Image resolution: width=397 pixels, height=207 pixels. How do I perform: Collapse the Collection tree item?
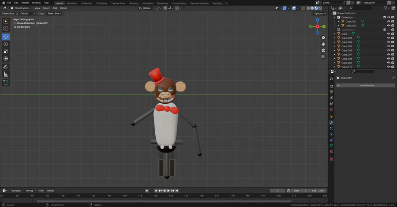click(334, 18)
